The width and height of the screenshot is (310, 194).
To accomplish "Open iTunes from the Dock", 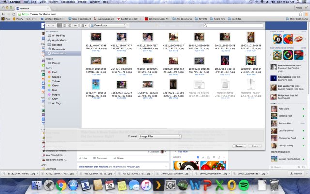I will tap(146, 185).
